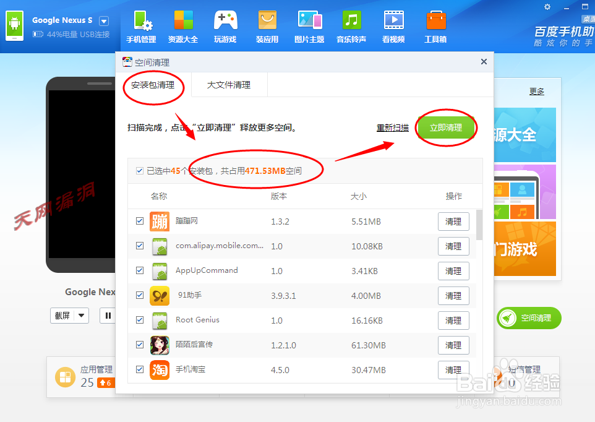The height and width of the screenshot is (422, 595).
Task: Open the 工具箱 toolbox icon
Action: click(435, 27)
